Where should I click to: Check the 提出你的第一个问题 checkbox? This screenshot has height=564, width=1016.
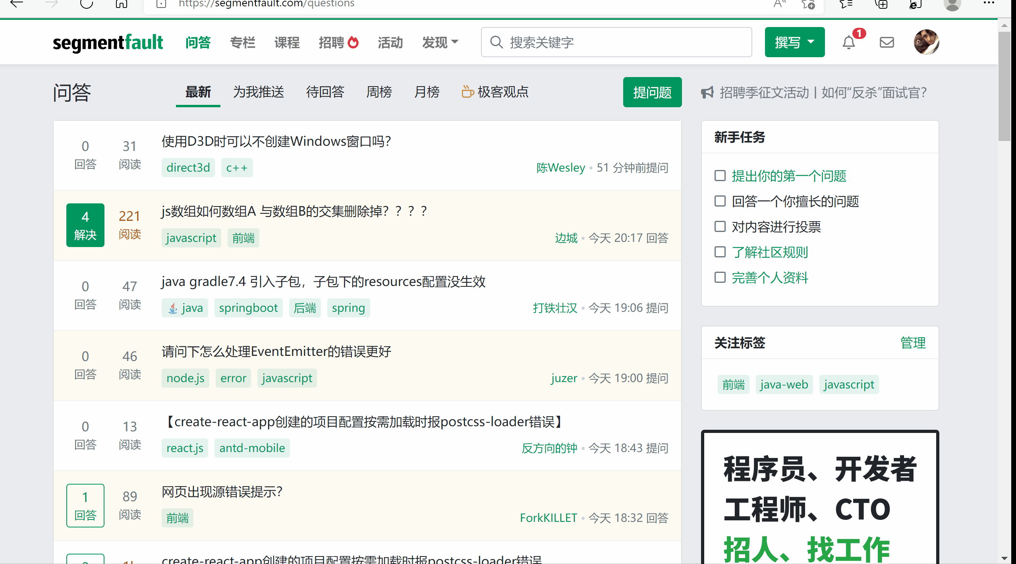(720, 176)
